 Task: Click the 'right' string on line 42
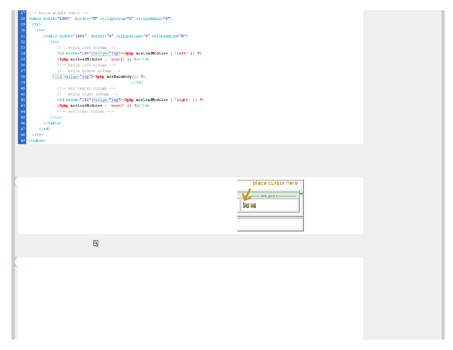tap(182, 100)
